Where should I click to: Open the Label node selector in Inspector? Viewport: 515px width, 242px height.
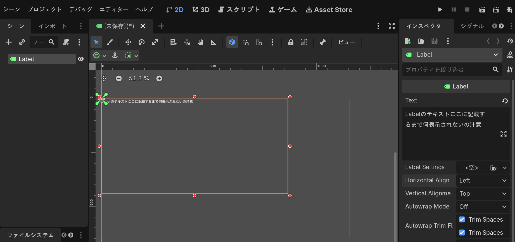[452, 54]
